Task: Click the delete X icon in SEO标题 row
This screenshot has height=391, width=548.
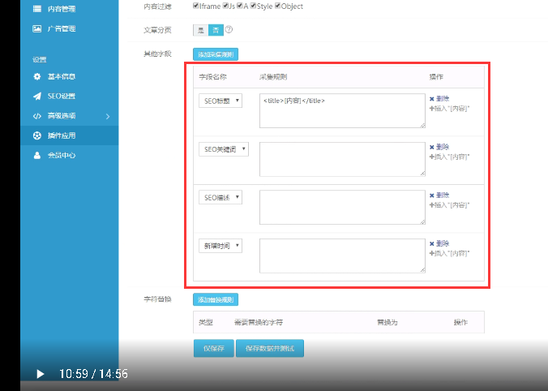Action: coord(431,99)
